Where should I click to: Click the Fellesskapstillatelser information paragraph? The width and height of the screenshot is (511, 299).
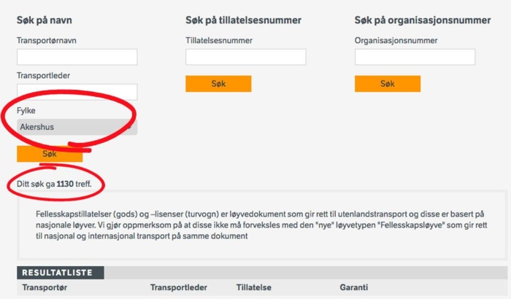259,225
